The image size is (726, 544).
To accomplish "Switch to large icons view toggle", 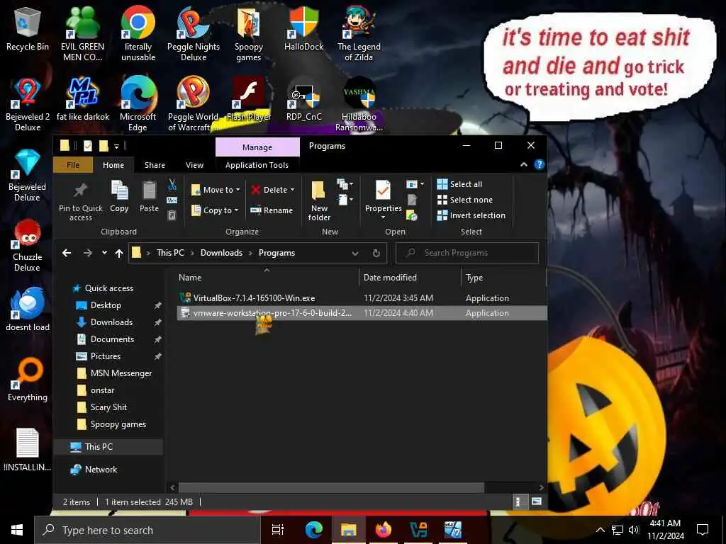I will tap(536, 501).
